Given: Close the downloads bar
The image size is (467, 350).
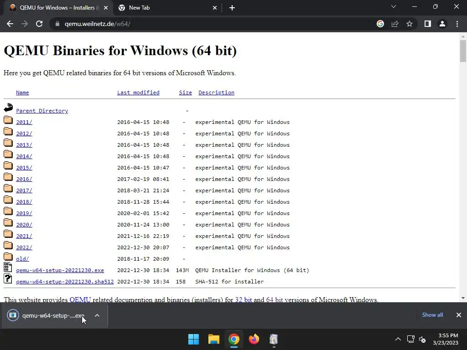Looking at the screenshot, I should 459,315.
